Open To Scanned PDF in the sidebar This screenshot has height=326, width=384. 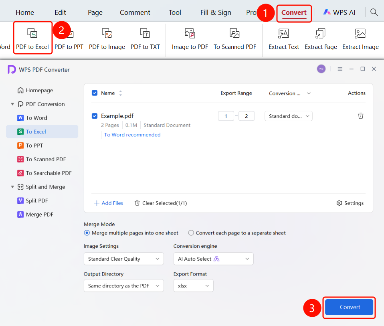[42, 159]
